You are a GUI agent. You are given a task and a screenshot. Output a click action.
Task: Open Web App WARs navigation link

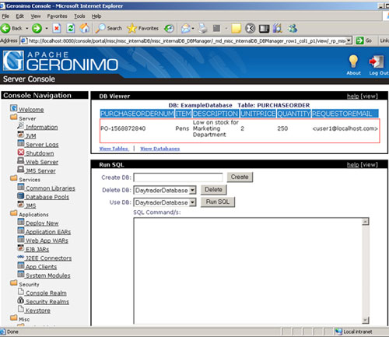47,240
